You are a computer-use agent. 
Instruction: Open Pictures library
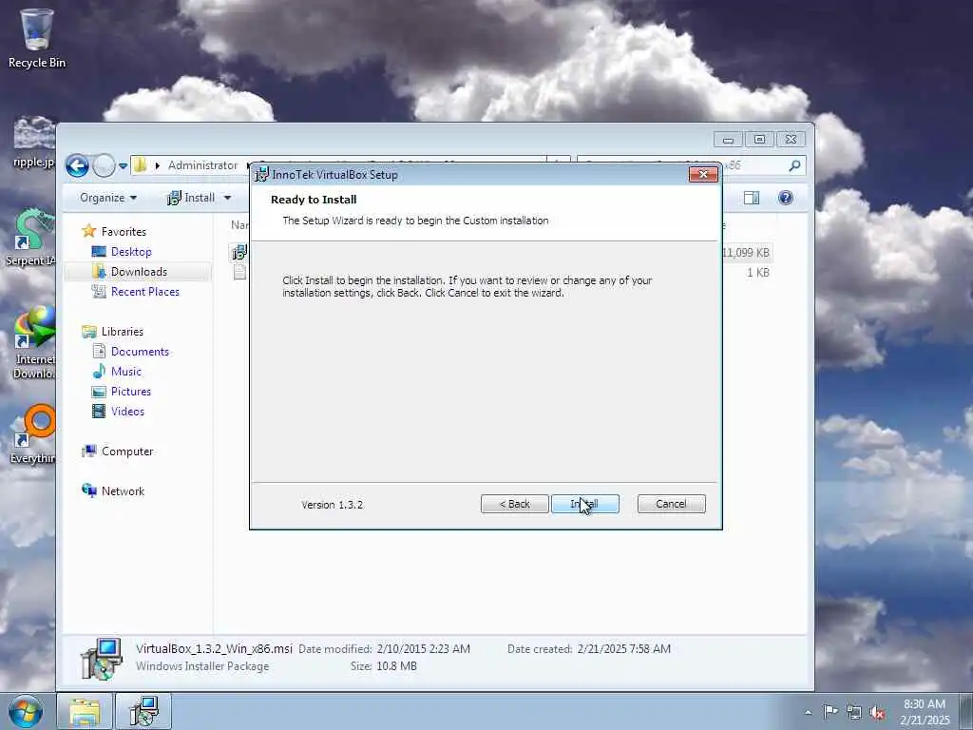click(x=131, y=391)
